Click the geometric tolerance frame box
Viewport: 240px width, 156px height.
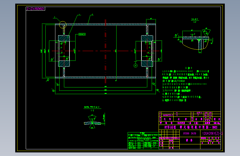(82, 34)
